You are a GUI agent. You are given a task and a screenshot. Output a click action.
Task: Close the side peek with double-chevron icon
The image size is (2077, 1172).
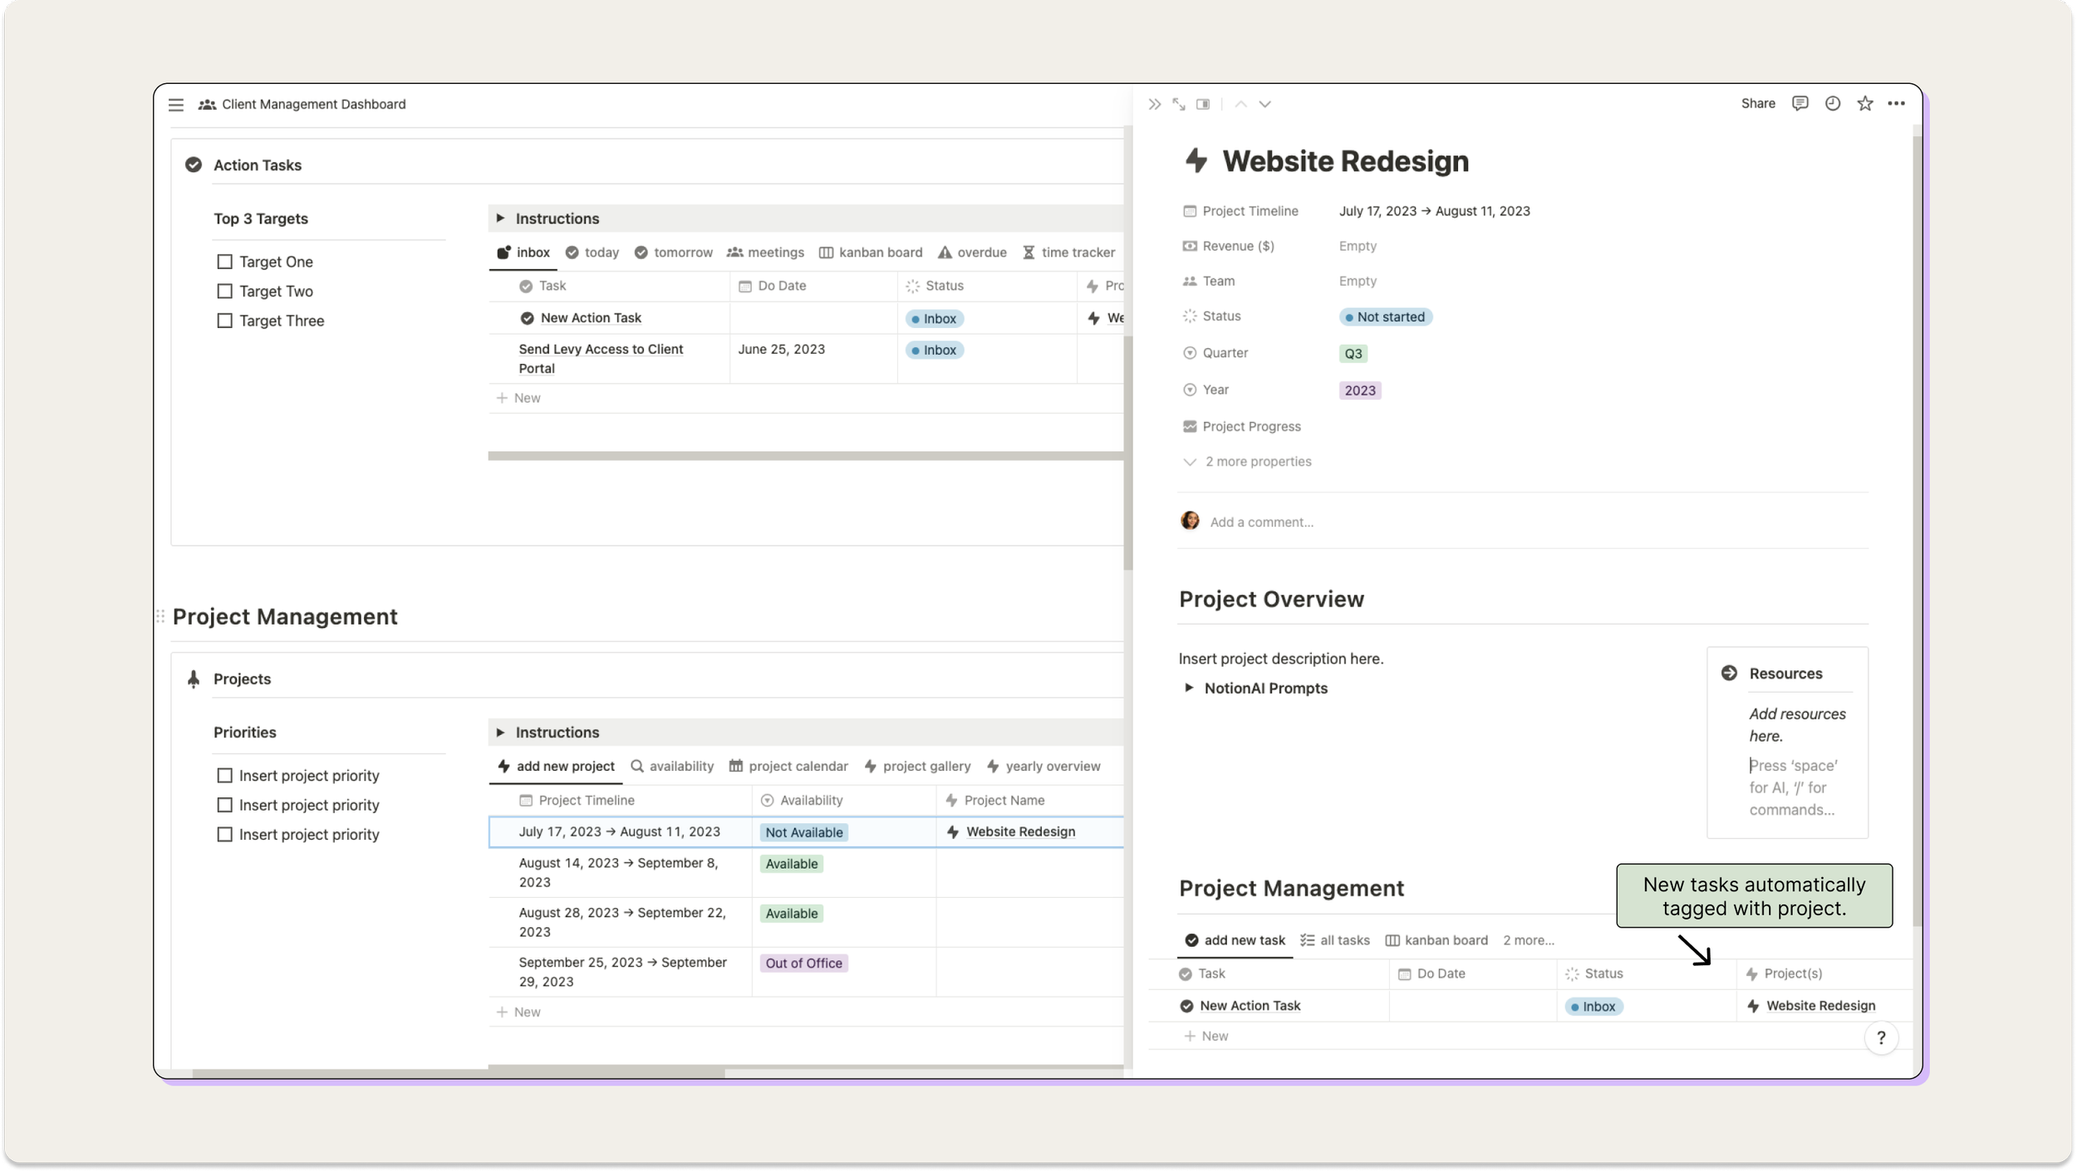[1155, 105]
